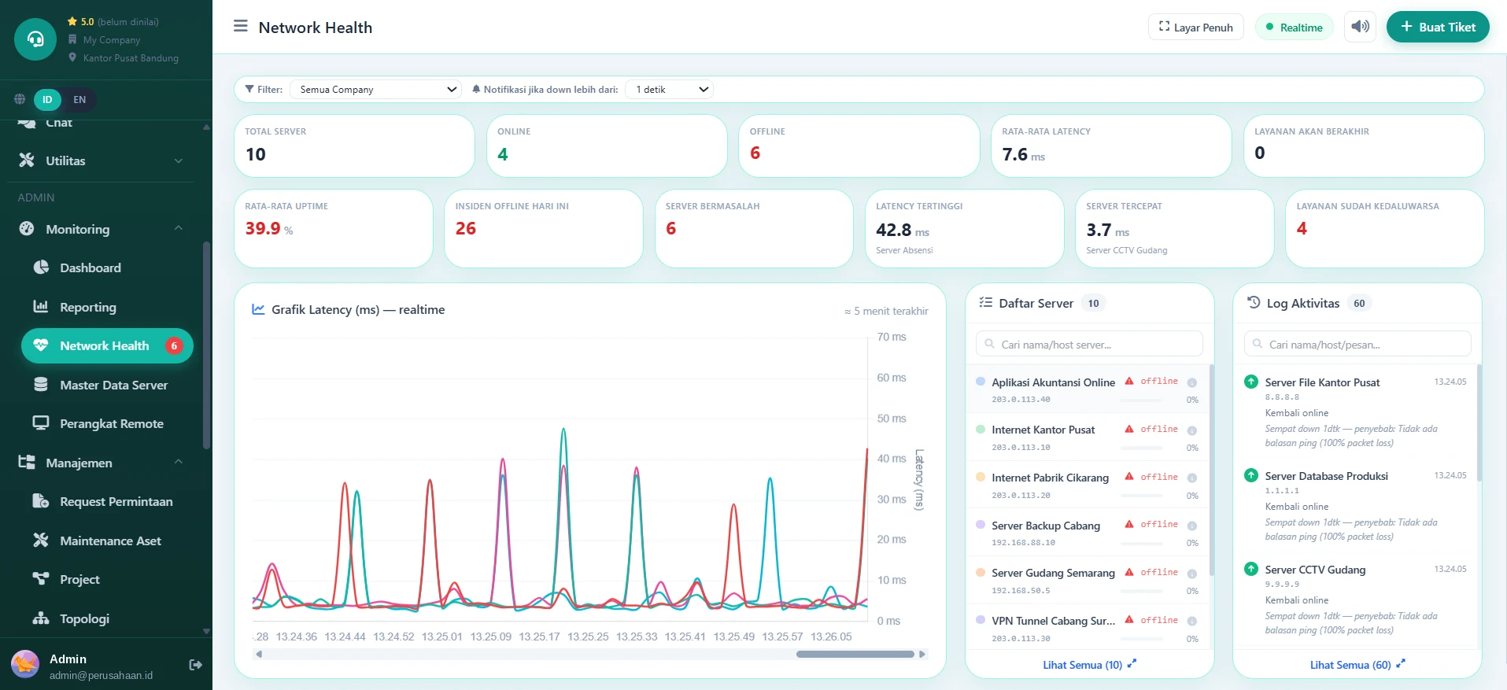Select Network Health menu item
Screen dimensions: 1507x690
pos(107,345)
